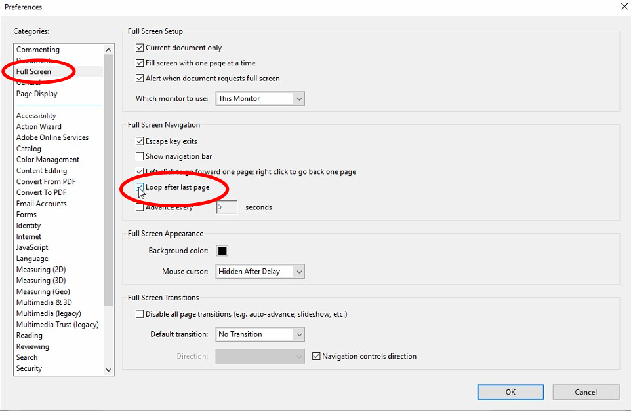The width and height of the screenshot is (631, 411).
Task: Close the Preferences dialog window
Action: (x=622, y=7)
